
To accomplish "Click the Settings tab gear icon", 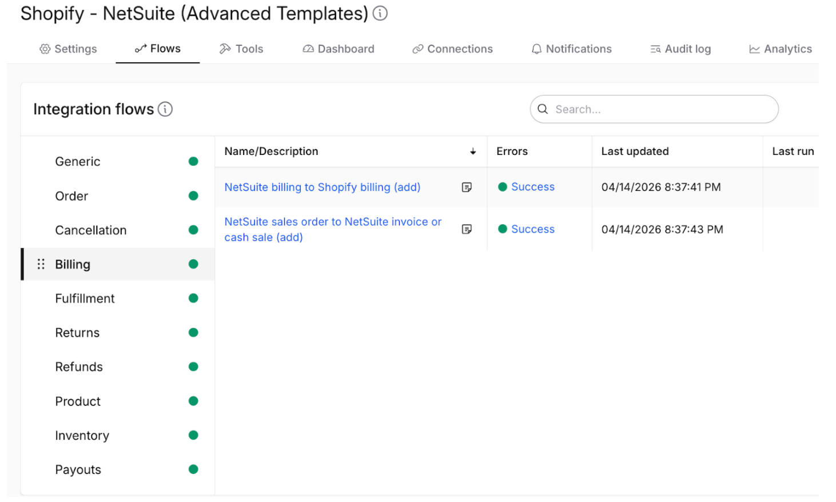I will pos(45,49).
